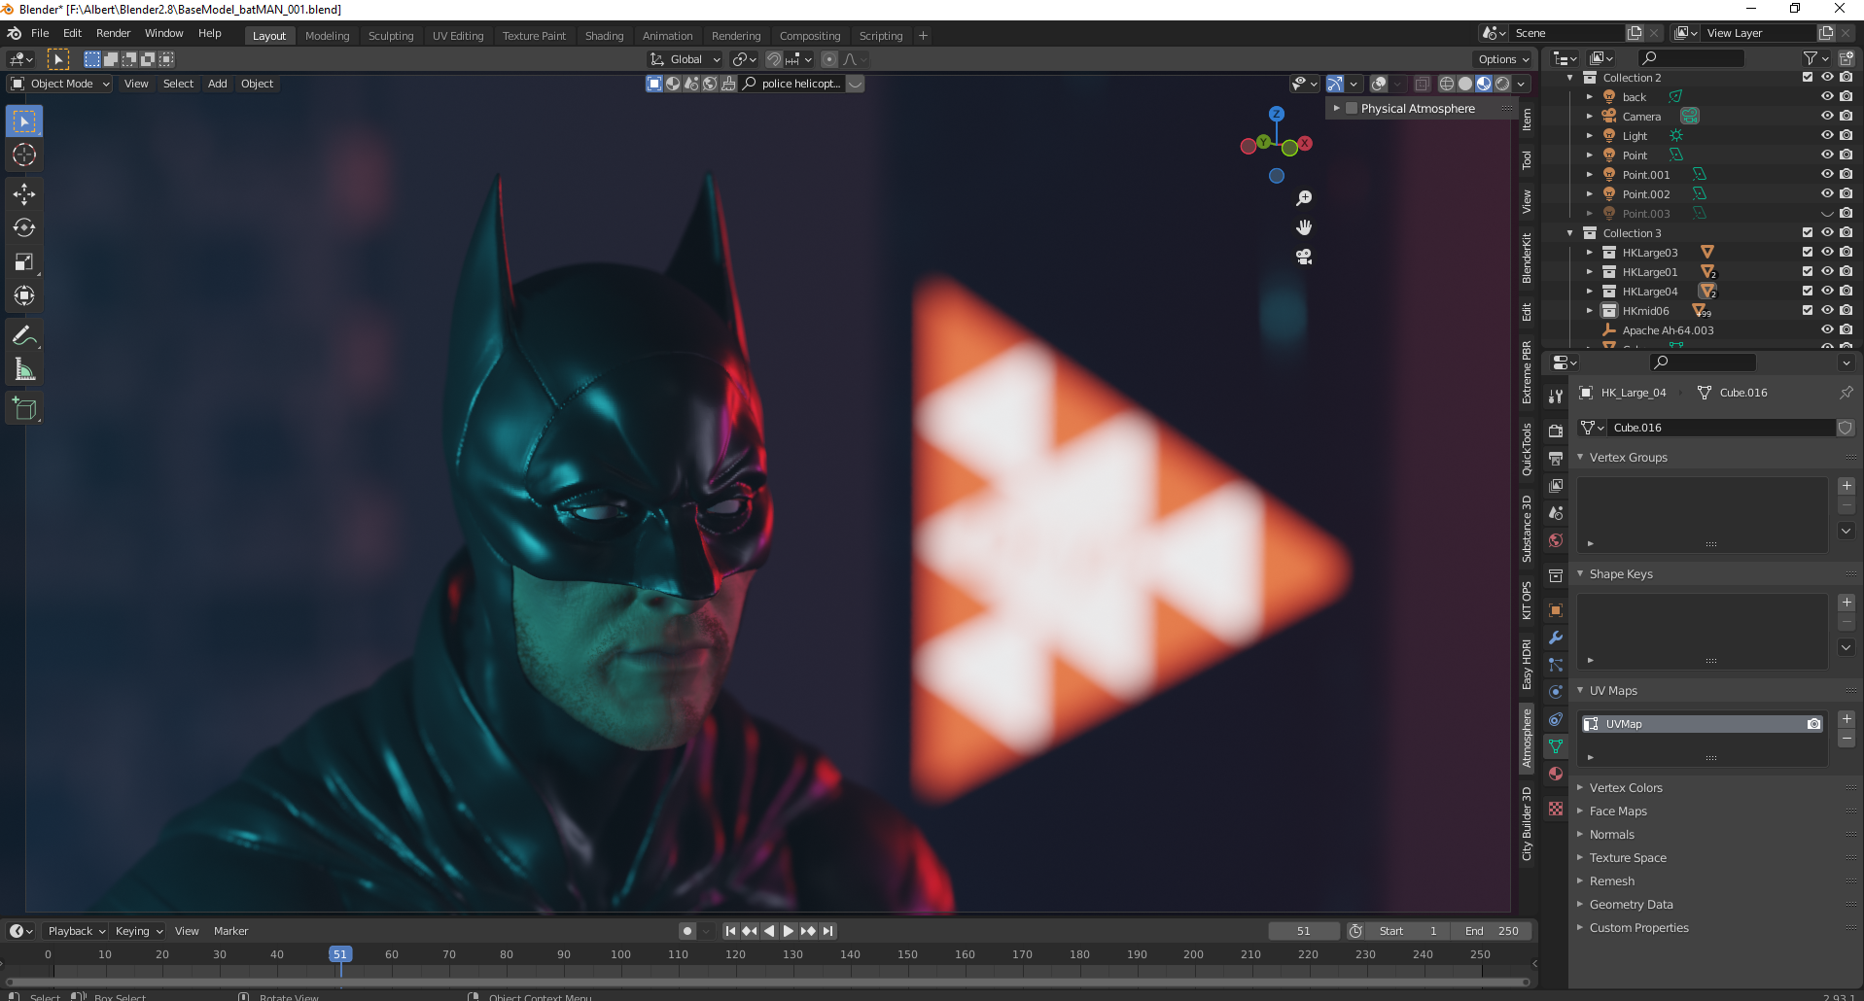Open the Render menu
1864x1001 pixels.
pos(113,33)
